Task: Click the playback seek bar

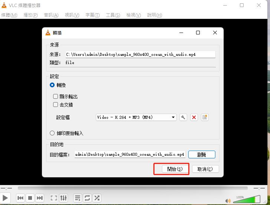Action: [133, 188]
